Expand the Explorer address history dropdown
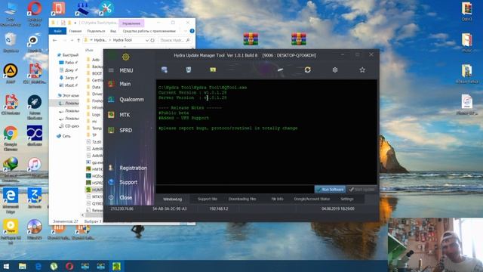Image resolution: width=483 pixels, height=272 pixels. tap(147, 40)
